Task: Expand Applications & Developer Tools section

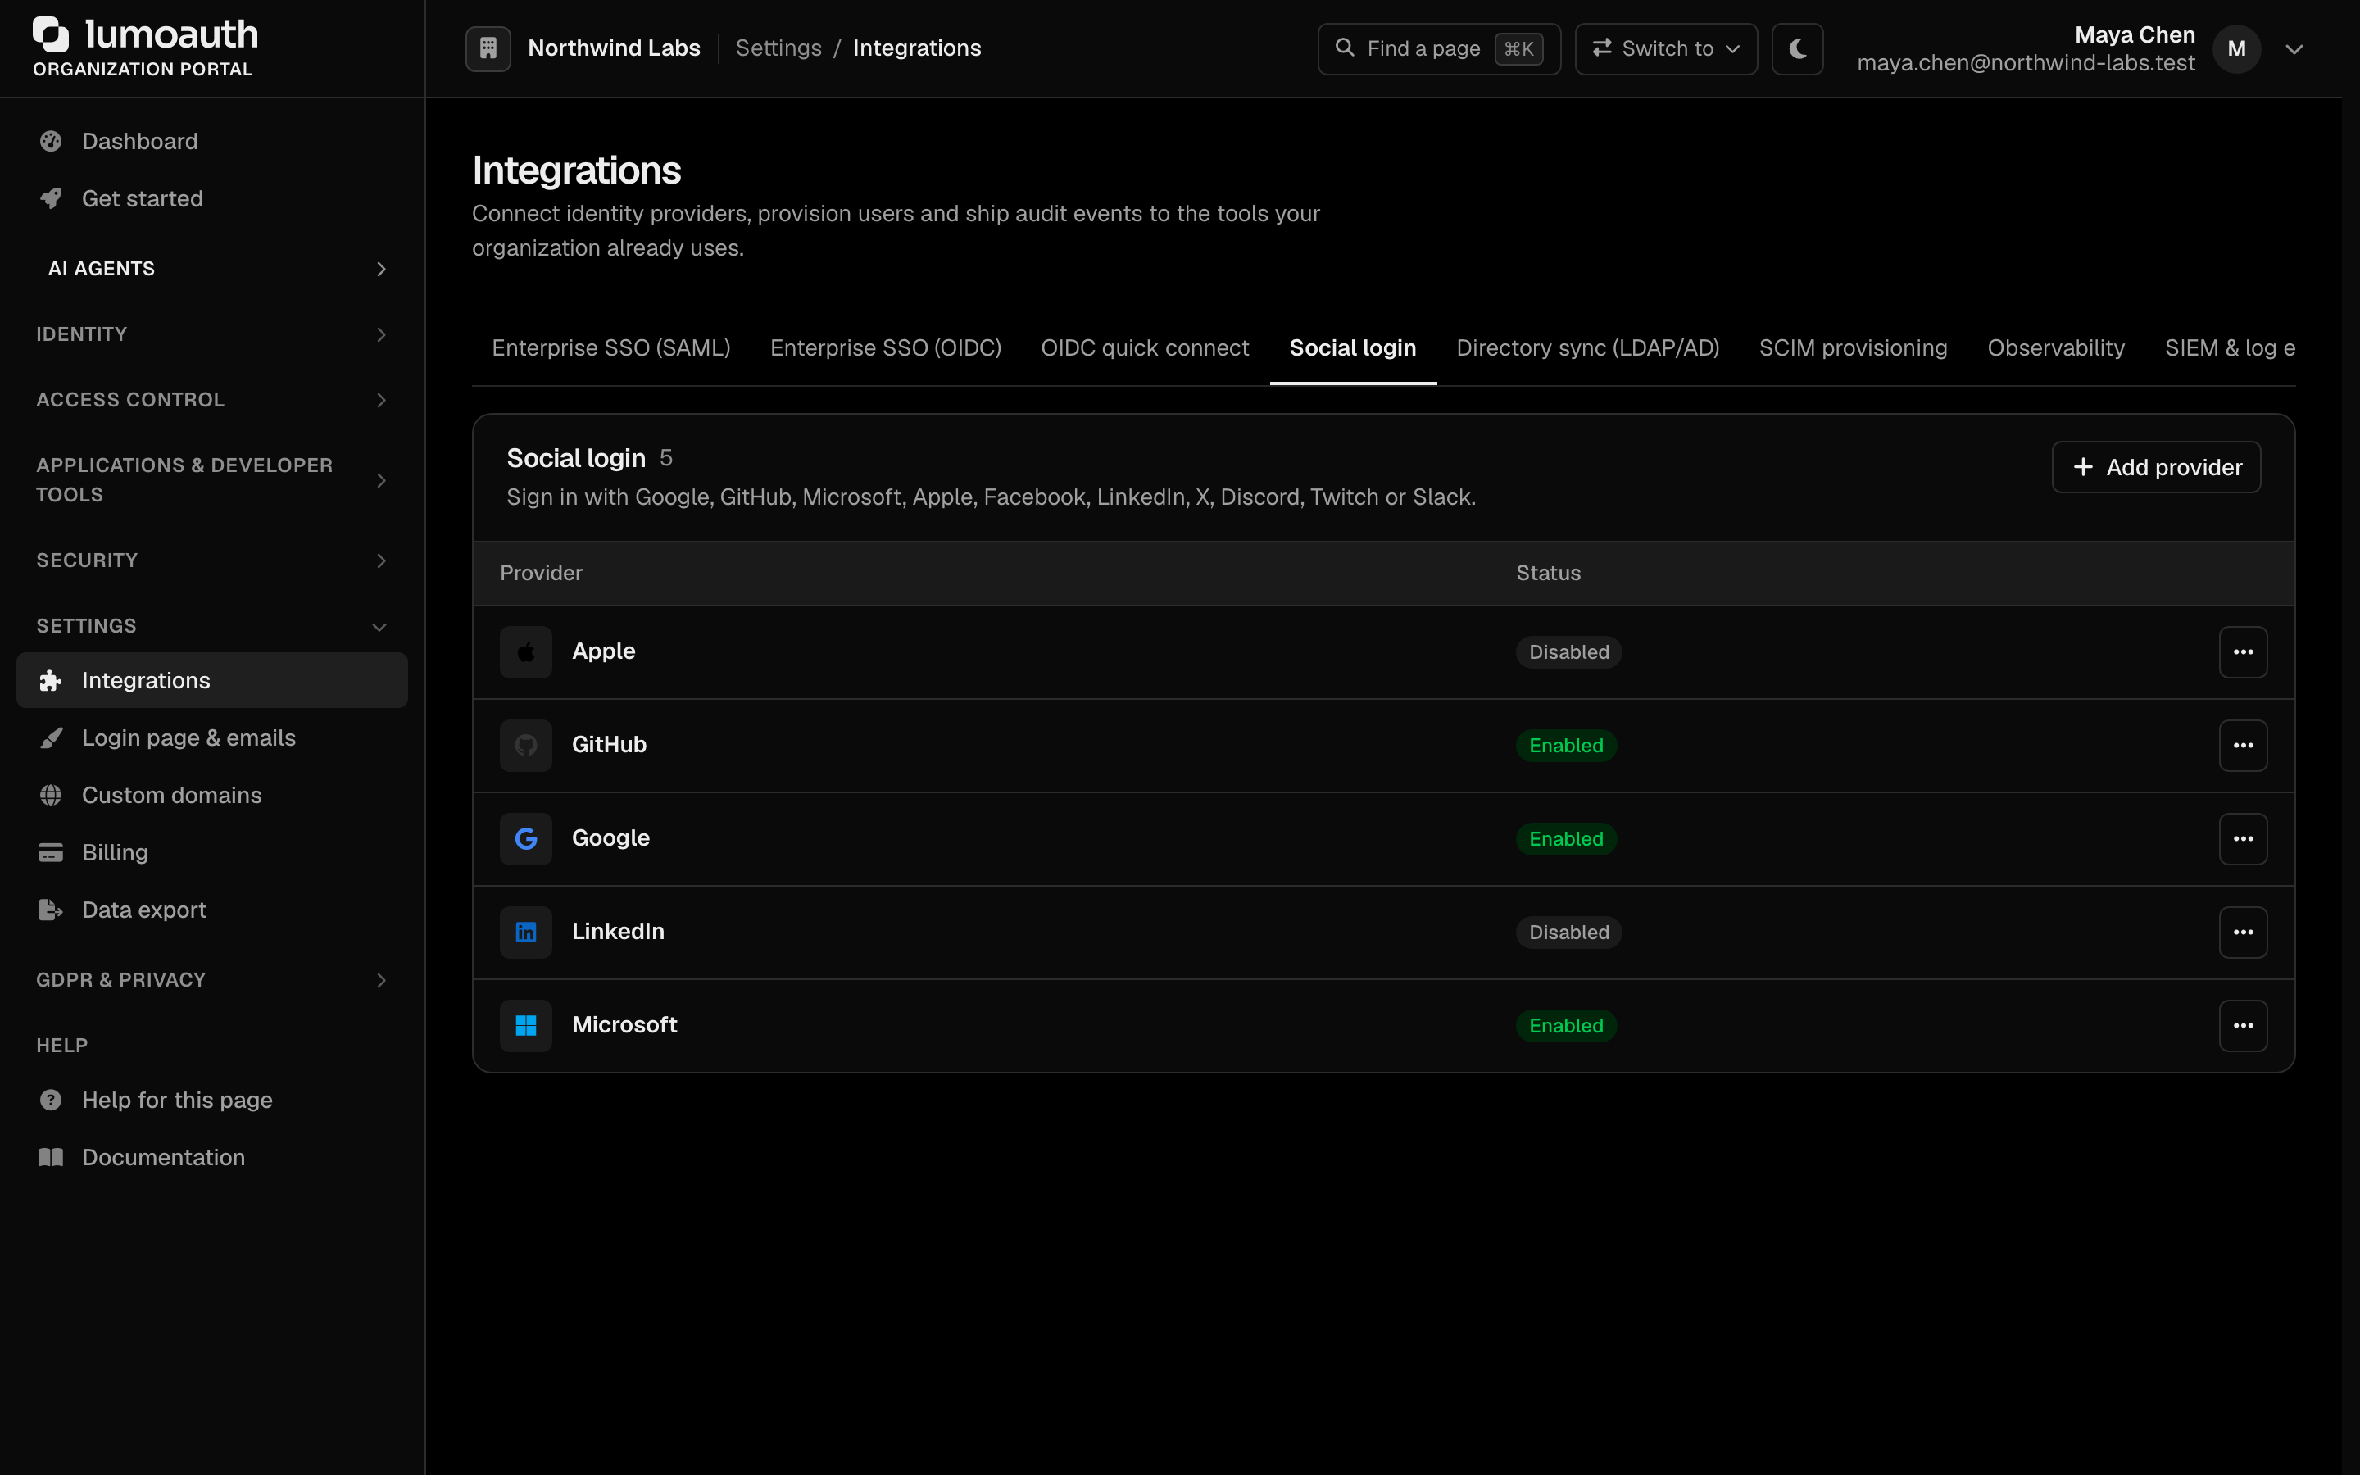Action: 211,480
